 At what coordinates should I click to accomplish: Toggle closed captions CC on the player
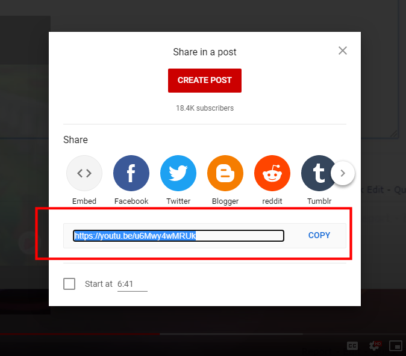click(x=352, y=346)
